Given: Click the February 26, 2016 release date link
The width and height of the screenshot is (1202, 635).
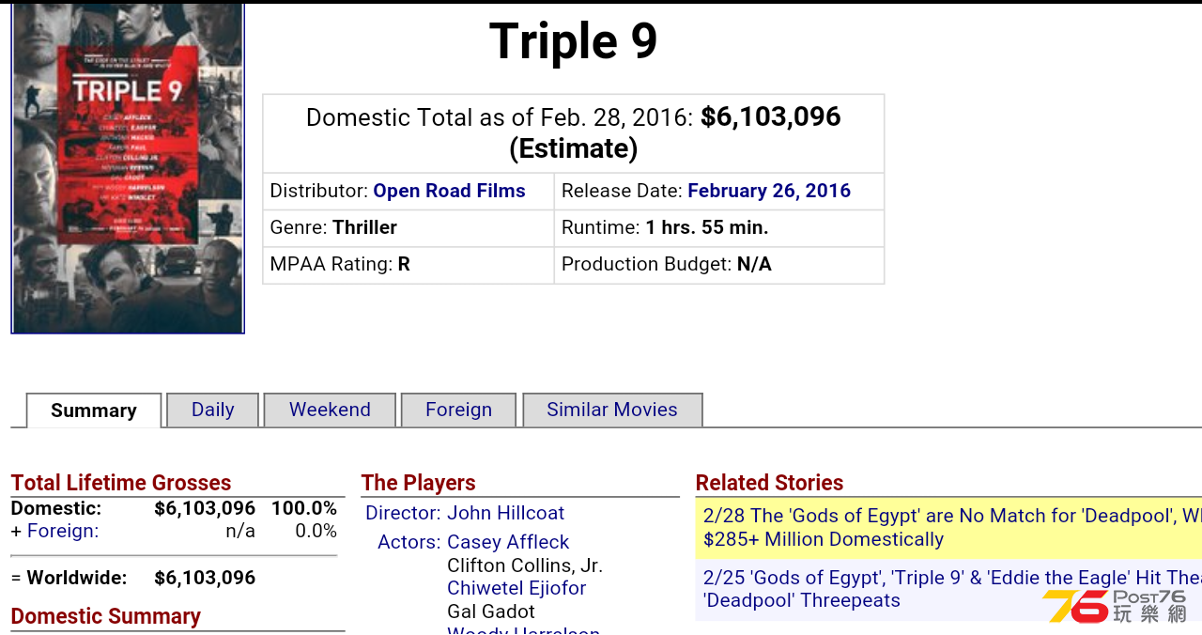Looking at the screenshot, I should (769, 191).
